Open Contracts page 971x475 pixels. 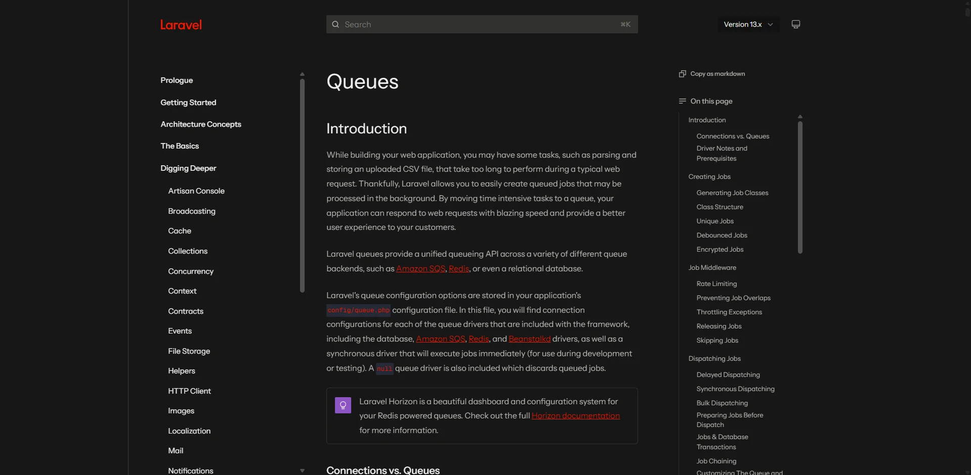186,311
